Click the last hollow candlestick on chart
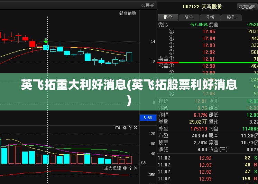Viewport: 258px width, 184px height. pos(129,57)
